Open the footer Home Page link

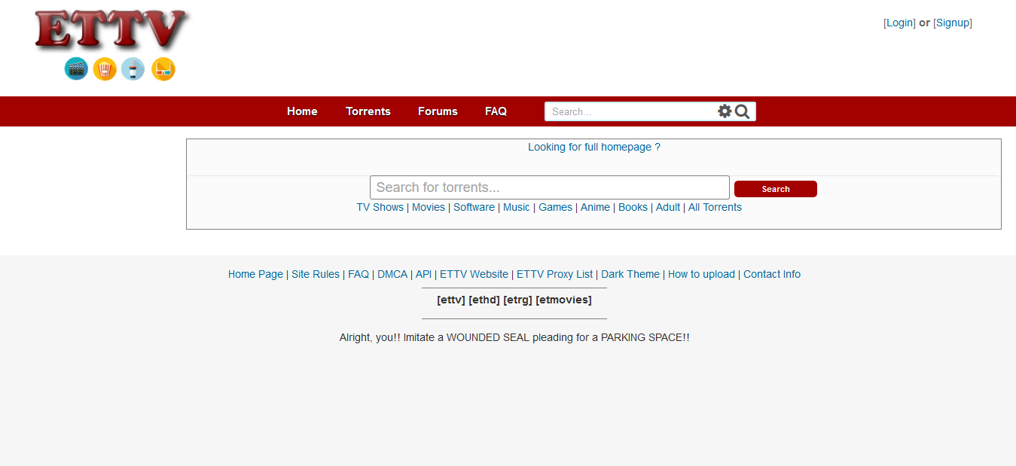pos(255,274)
